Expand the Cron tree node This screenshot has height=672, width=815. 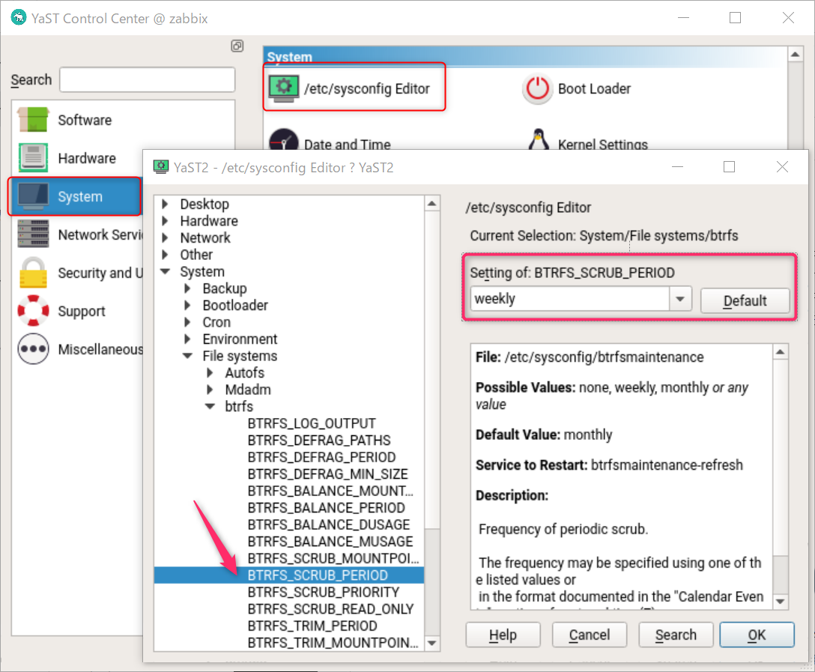pyautogui.click(x=187, y=322)
